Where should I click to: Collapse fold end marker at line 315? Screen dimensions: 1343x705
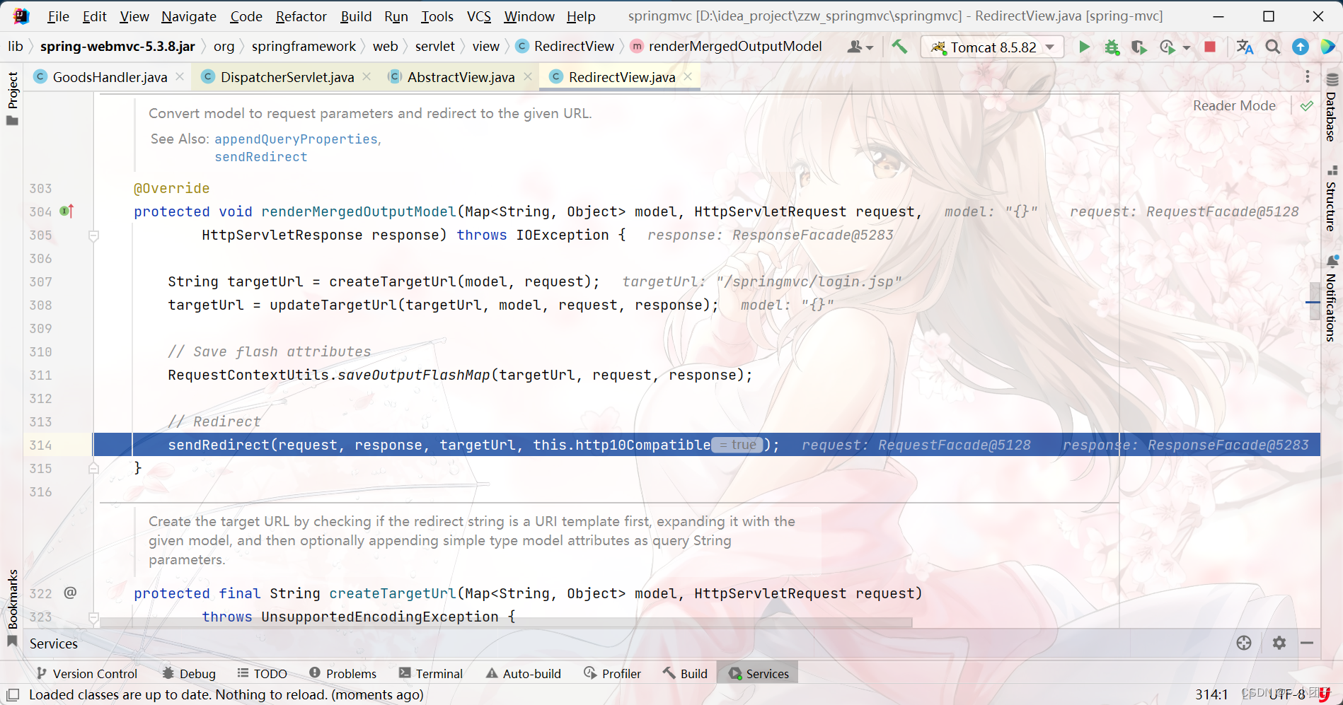click(93, 468)
